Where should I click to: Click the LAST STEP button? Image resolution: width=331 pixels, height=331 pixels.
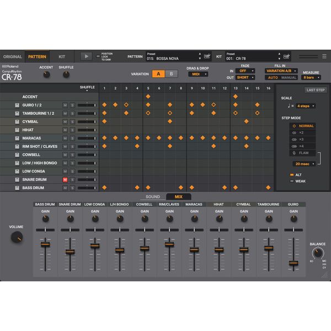click(316, 90)
